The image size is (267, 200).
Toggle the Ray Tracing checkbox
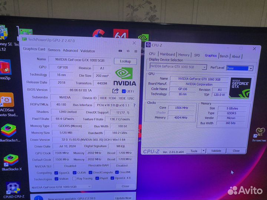(x=73, y=179)
